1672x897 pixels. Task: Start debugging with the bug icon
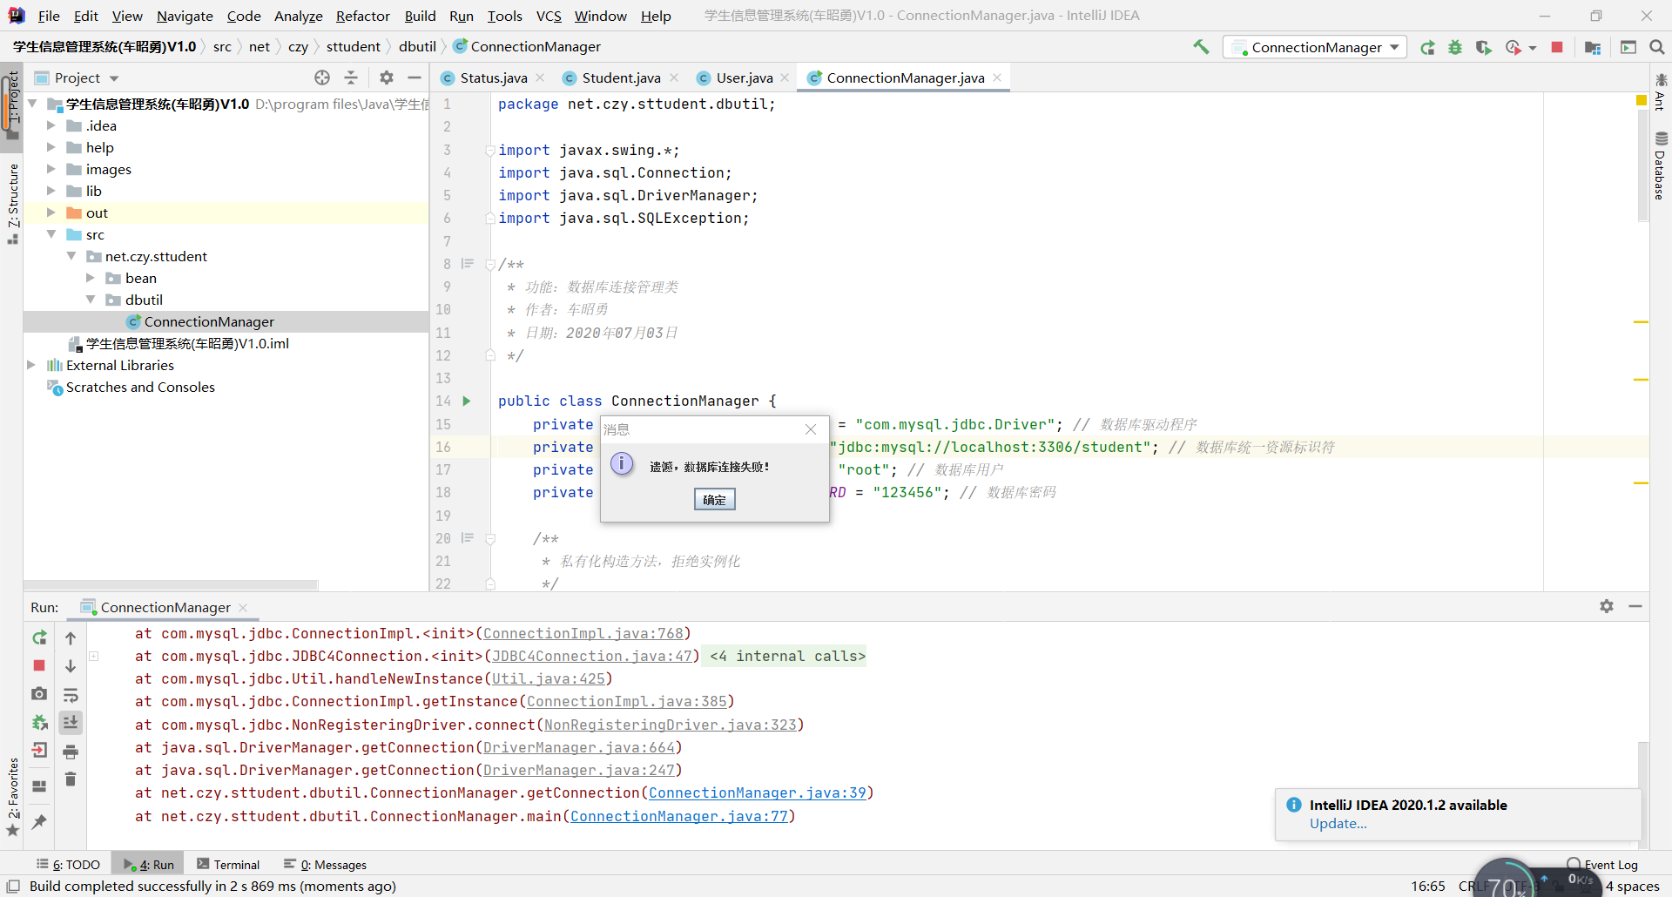[1455, 47]
